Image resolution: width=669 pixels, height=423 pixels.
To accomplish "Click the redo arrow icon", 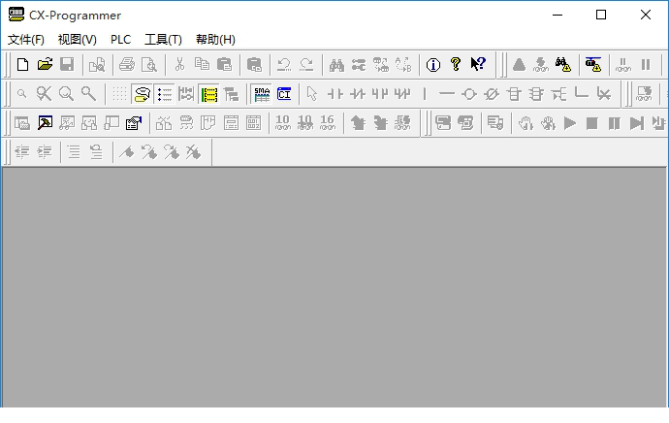I will coord(306,64).
